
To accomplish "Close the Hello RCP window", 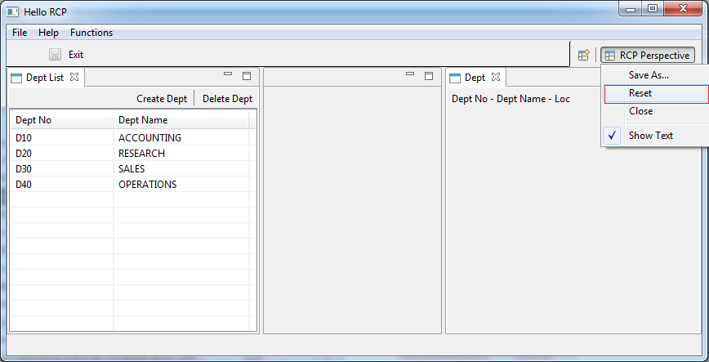I will pos(683,8).
